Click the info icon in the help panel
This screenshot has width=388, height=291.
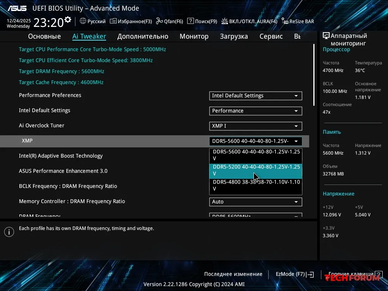tap(9, 232)
